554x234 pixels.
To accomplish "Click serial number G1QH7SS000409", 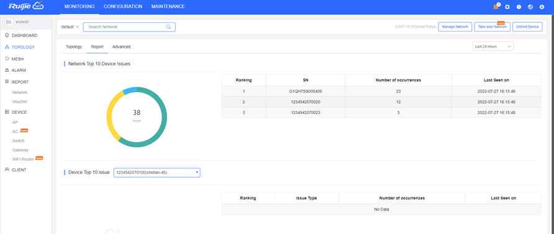I will point(306,91).
